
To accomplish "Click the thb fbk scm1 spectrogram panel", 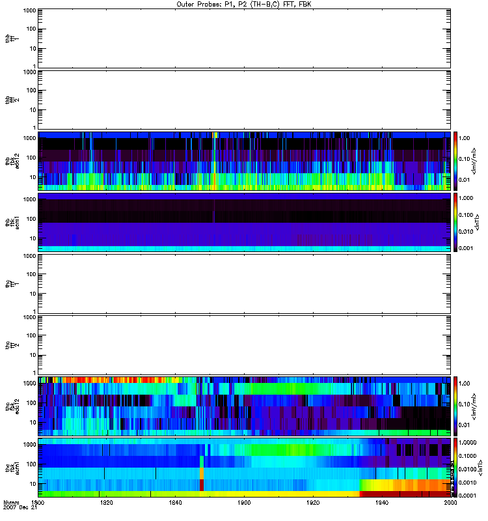I will tap(244, 222).
